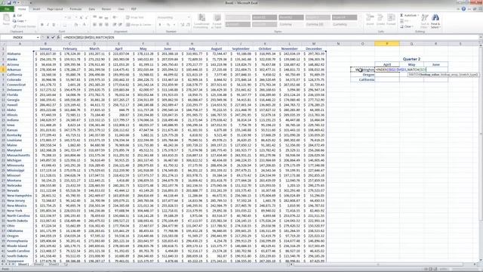Open the PDF ribbon tab
The height and width of the screenshot is (272, 483).
134,9
